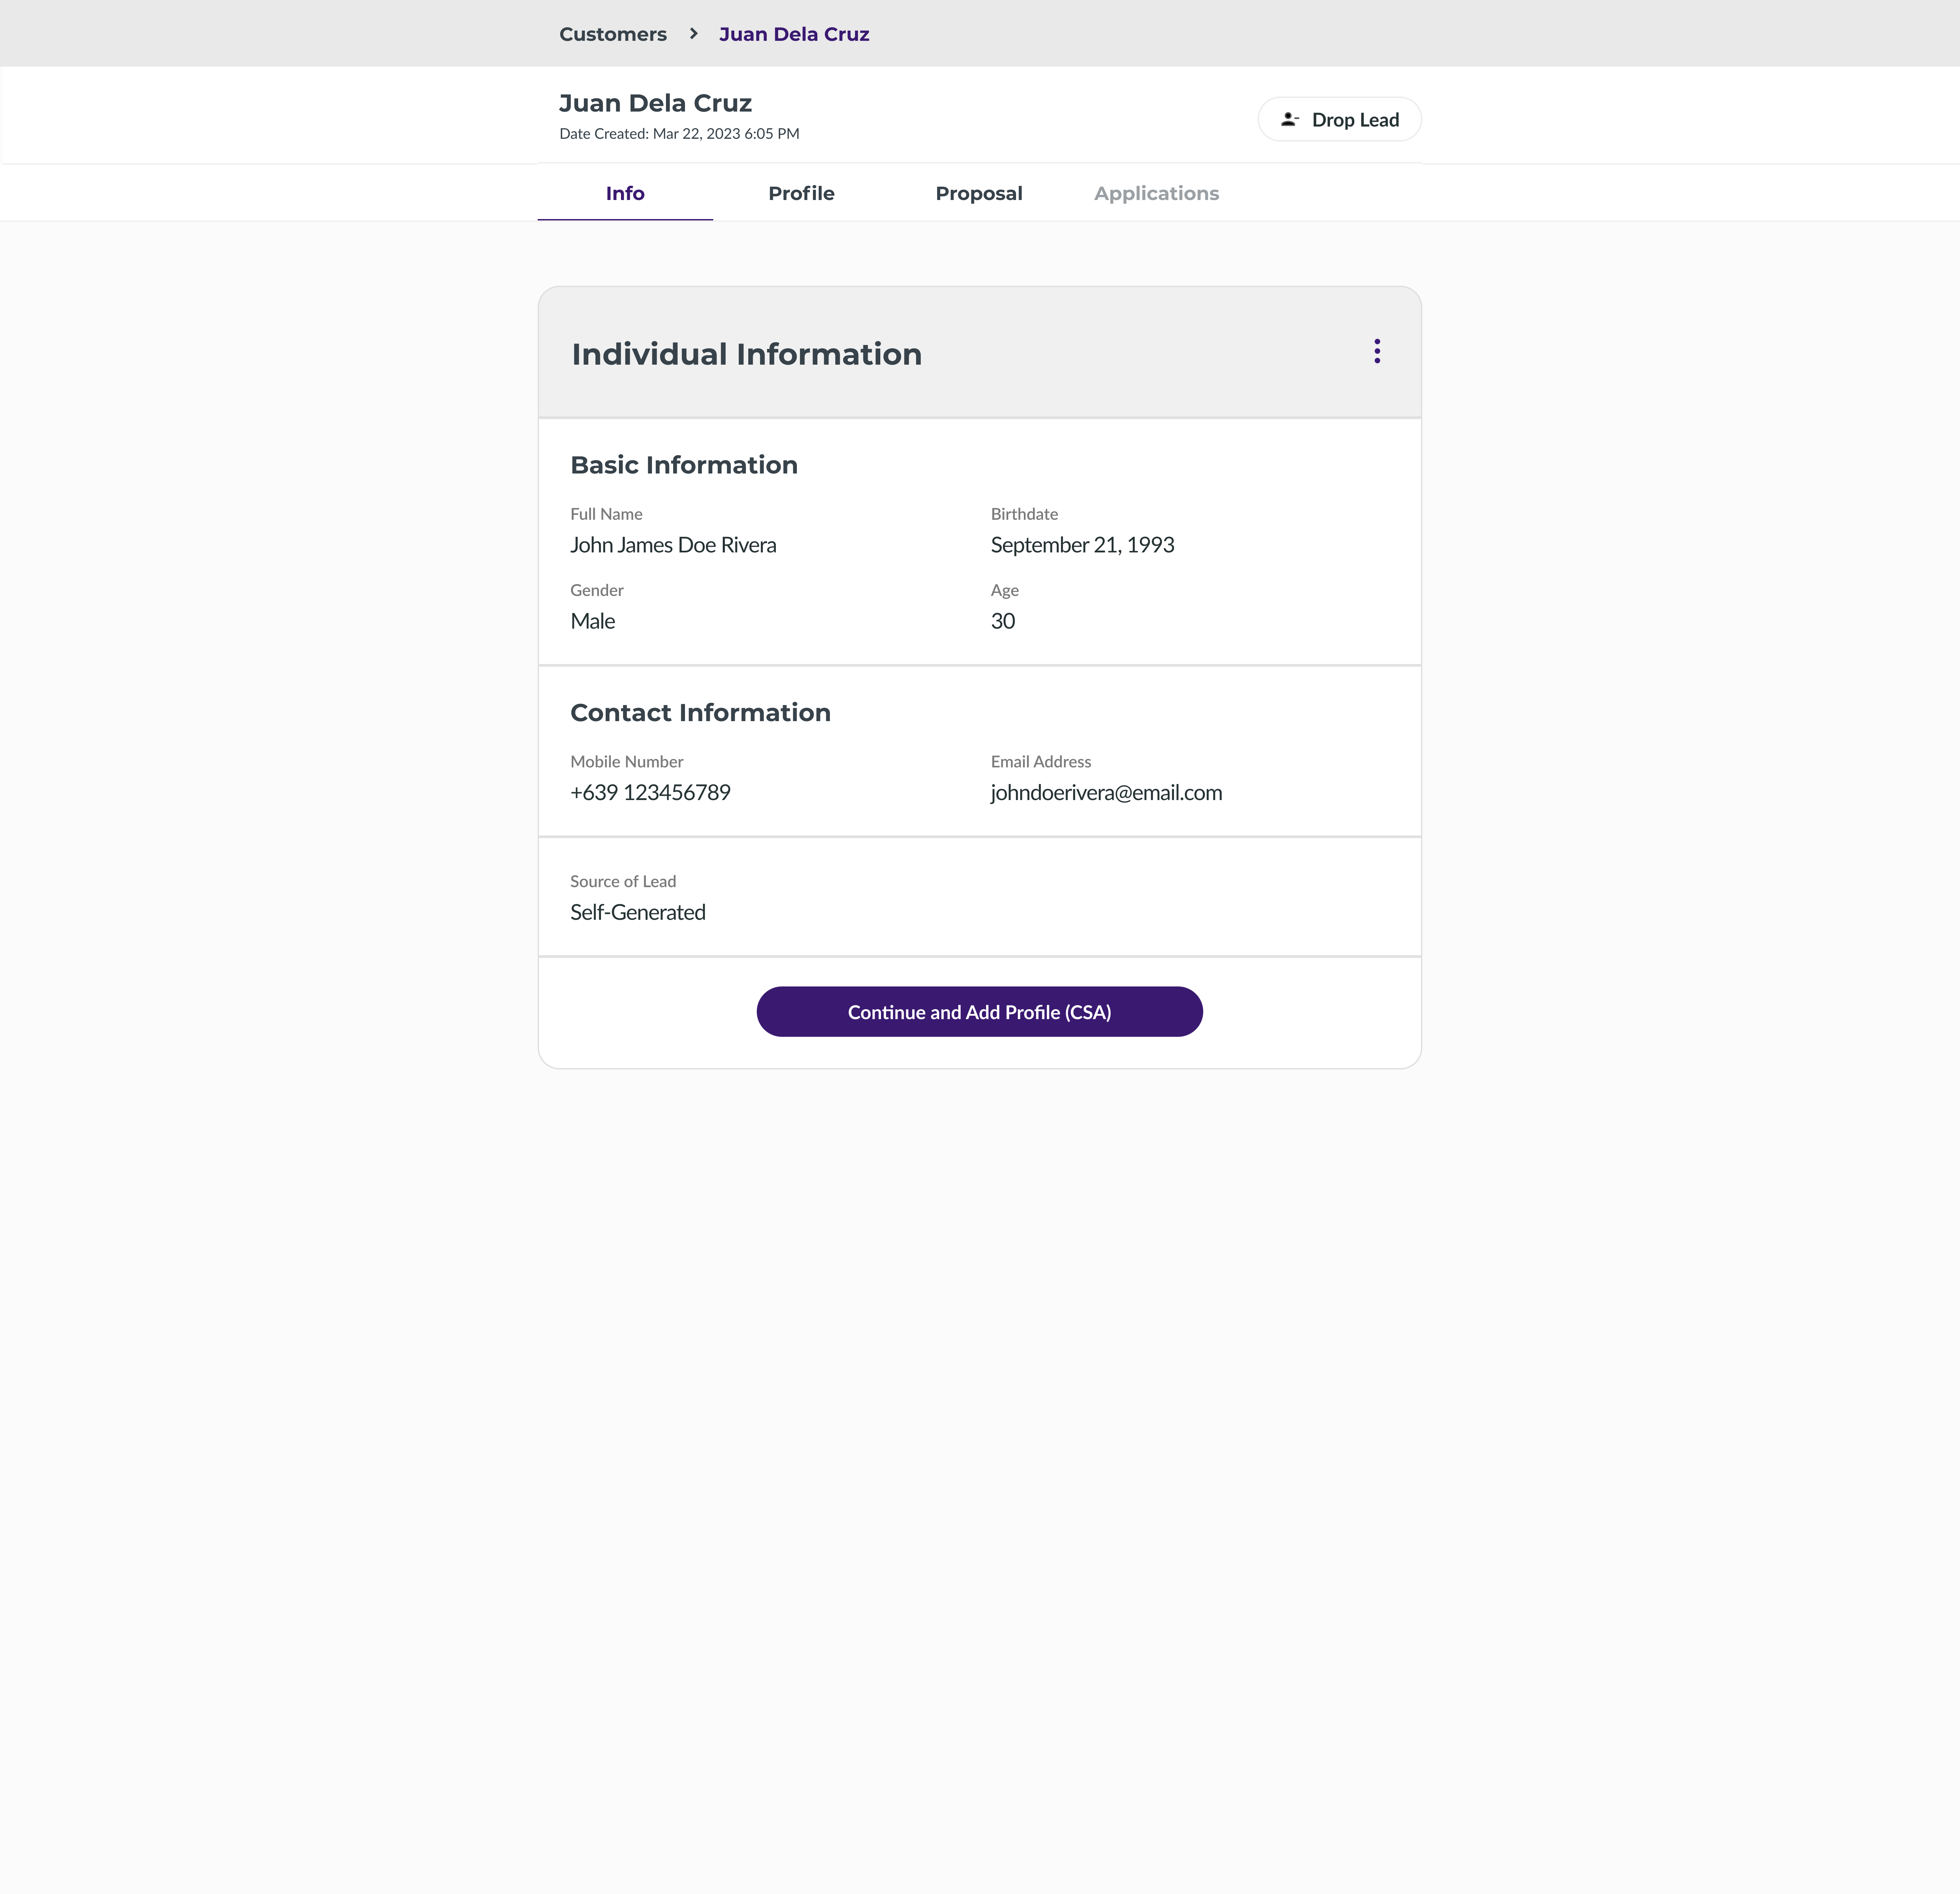
Task: Click the Contact Information section title
Action: tap(700, 713)
